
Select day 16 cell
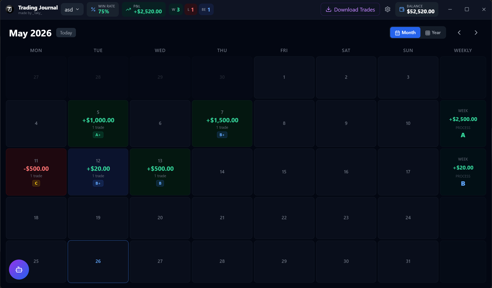point(346,172)
